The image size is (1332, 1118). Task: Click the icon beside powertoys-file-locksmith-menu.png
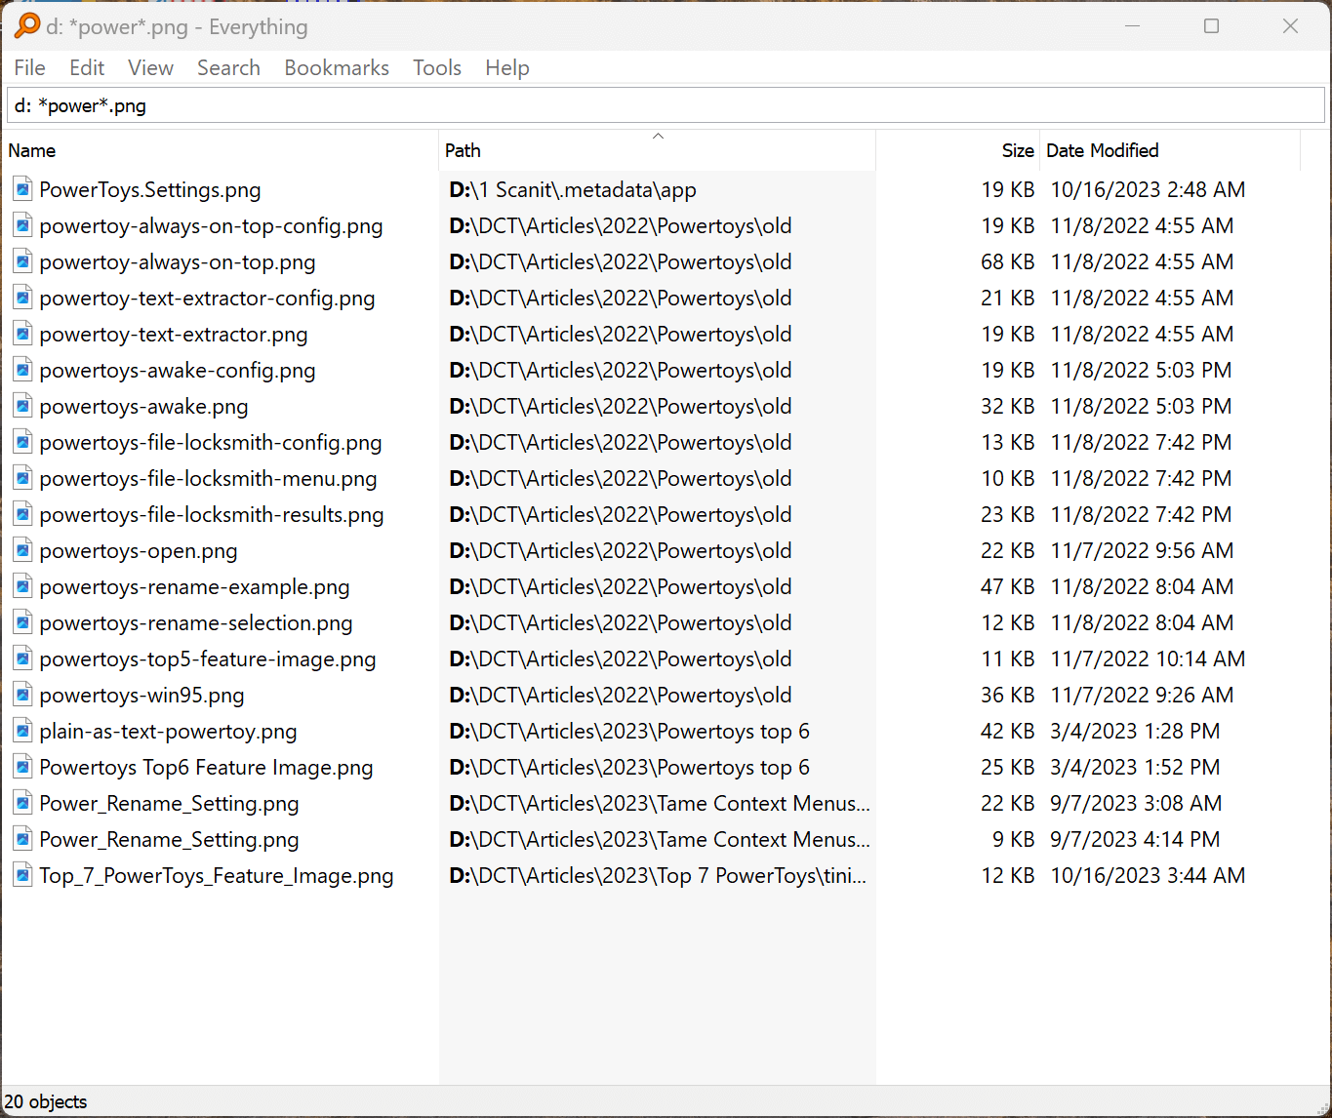pyautogui.click(x=22, y=478)
